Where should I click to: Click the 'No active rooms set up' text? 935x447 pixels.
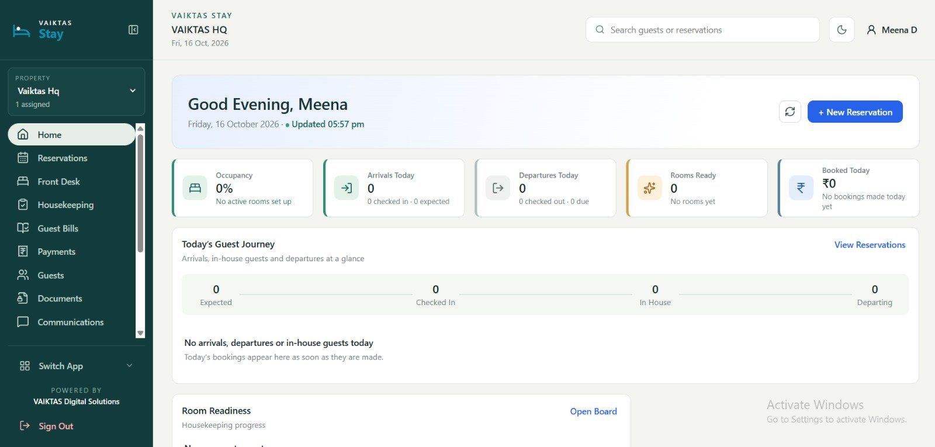[254, 202]
